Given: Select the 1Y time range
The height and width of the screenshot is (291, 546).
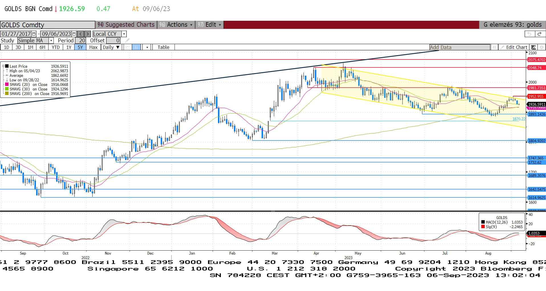Looking at the screenshot, I should [69, 47].
